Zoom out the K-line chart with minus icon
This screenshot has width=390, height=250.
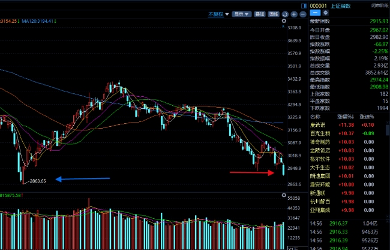tap(302, 14)
